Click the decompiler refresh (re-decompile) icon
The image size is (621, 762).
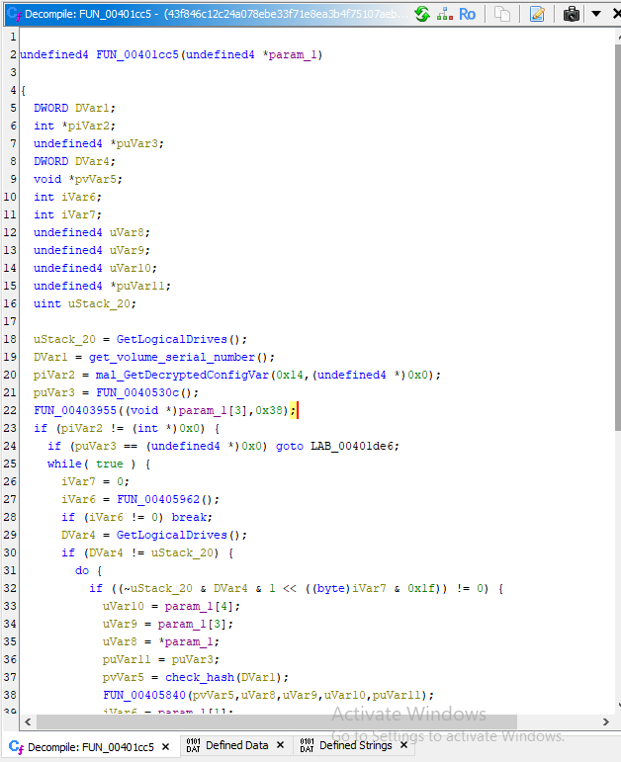click(422, 14)
